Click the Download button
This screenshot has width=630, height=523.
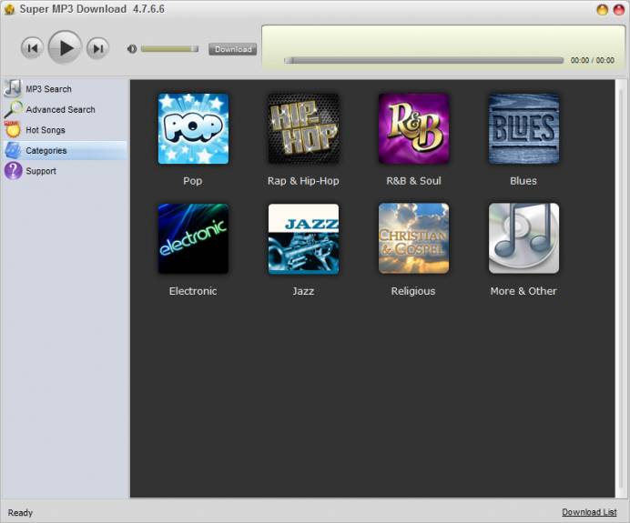[233, 49]
